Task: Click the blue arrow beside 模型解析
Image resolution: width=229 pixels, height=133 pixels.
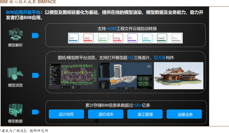Action: coord(35,36)
